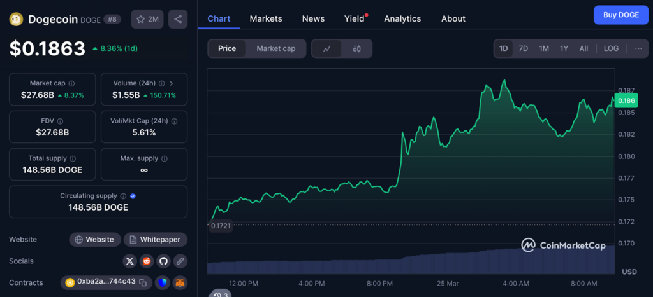The width and height of the screenshot is (653, 297).
Task: Open the Whitepaper link
Action: (156, 240)
